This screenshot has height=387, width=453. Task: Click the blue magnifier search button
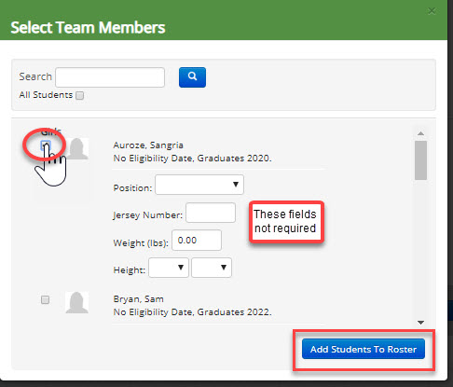[192, 77]
